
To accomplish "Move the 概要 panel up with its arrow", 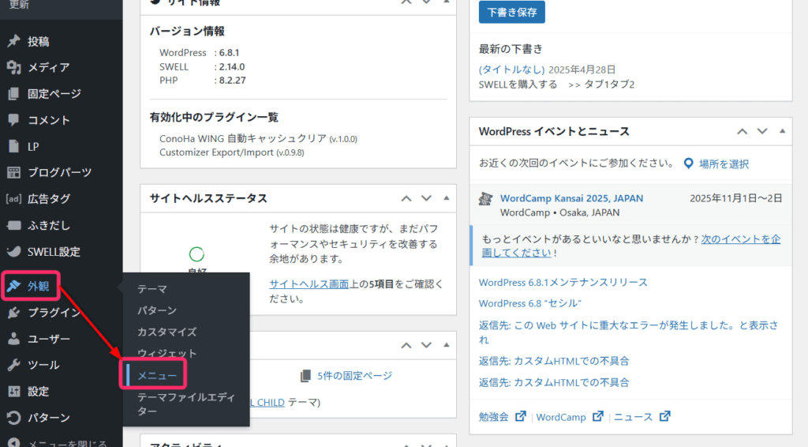I will (406, 345).
